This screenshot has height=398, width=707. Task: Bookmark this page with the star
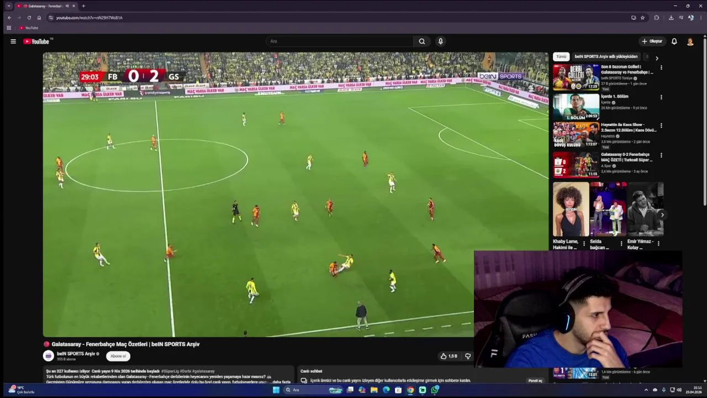click(x=642, y=18)
